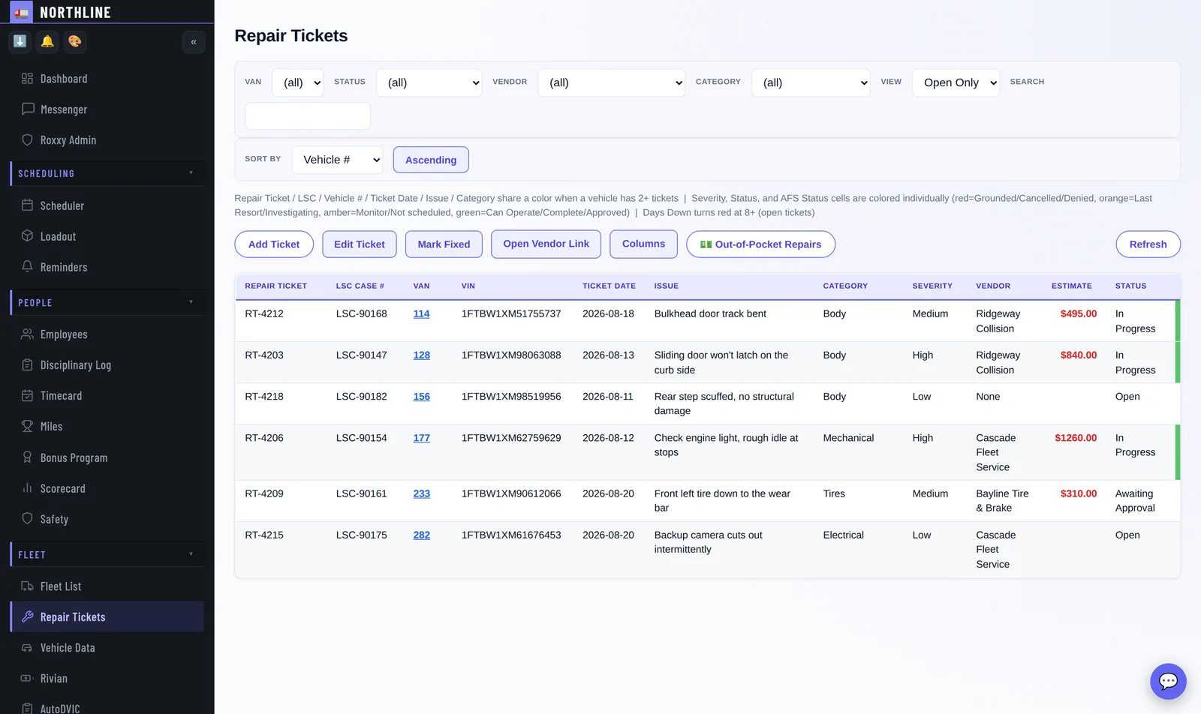
Task: Open van 282 link
Action: pos(422,535)
